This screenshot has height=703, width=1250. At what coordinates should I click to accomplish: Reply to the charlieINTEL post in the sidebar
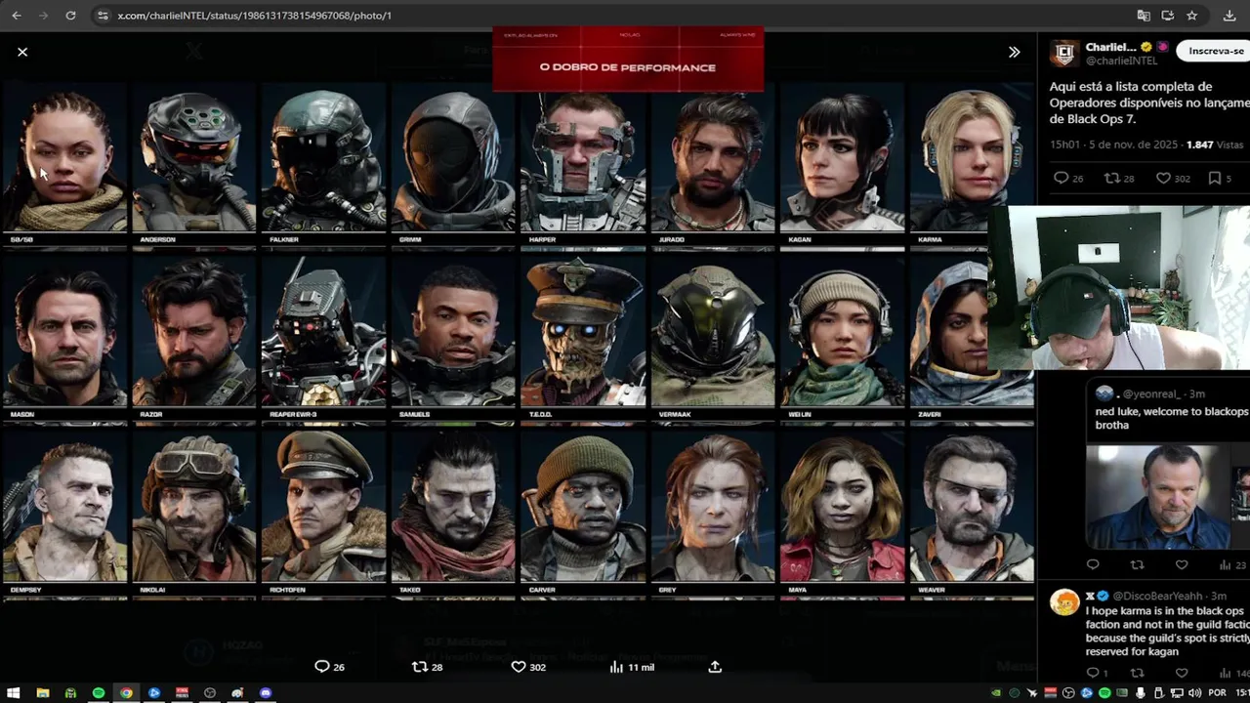[x=1062, y=178]
